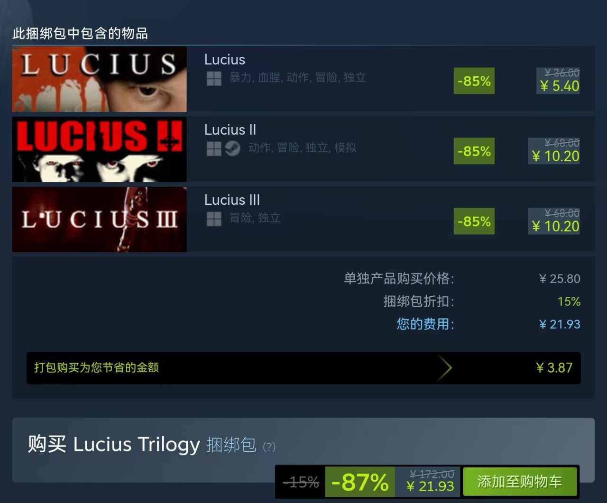Click the Lucius game title
The image size is (607, 503).
pos(225,60)
